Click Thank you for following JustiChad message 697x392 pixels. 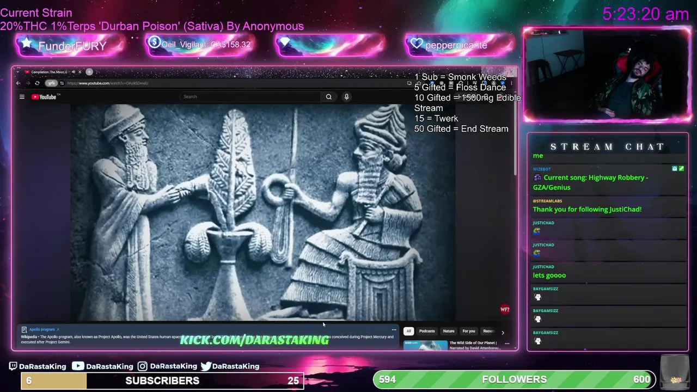click(587, 209)
